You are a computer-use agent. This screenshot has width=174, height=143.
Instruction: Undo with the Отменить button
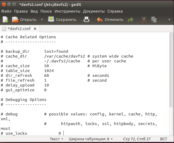(110, 20)
